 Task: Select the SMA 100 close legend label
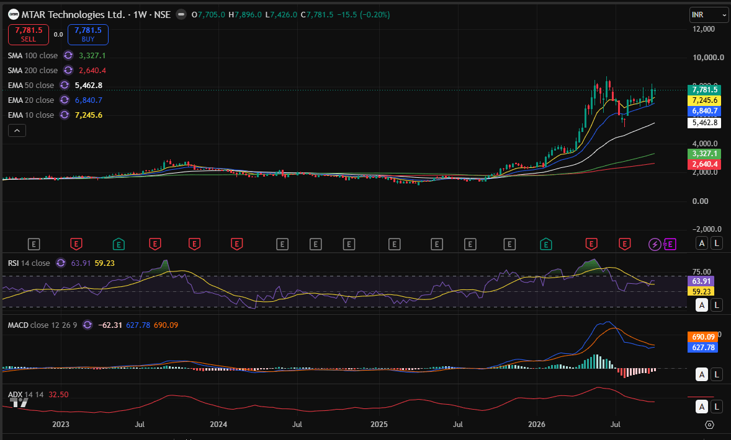pos(33,55)
